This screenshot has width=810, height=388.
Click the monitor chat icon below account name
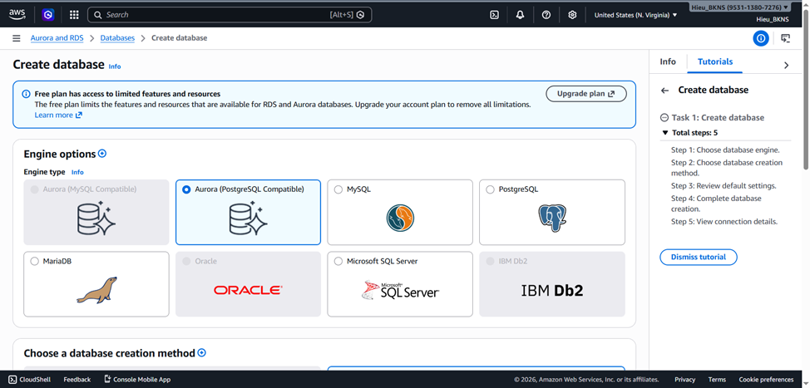click(x=785, y=38)
